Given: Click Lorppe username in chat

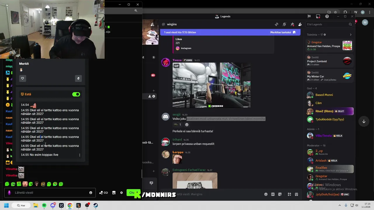Looking at the screenshot, I should (x=178, y=152).
